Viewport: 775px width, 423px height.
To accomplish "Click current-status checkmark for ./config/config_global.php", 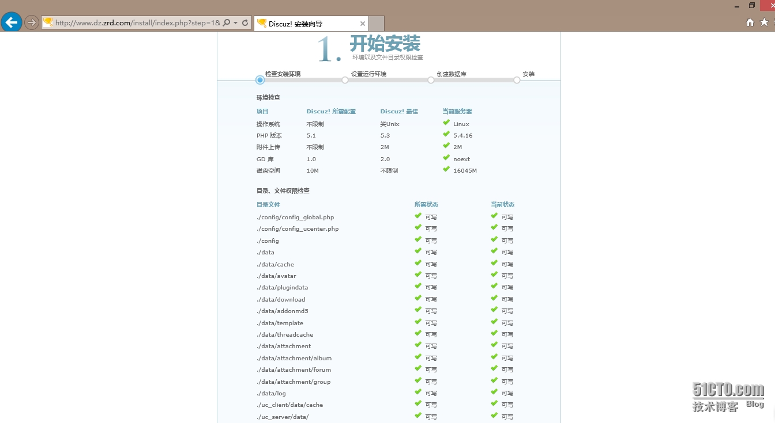I will (x=494, y=216).
